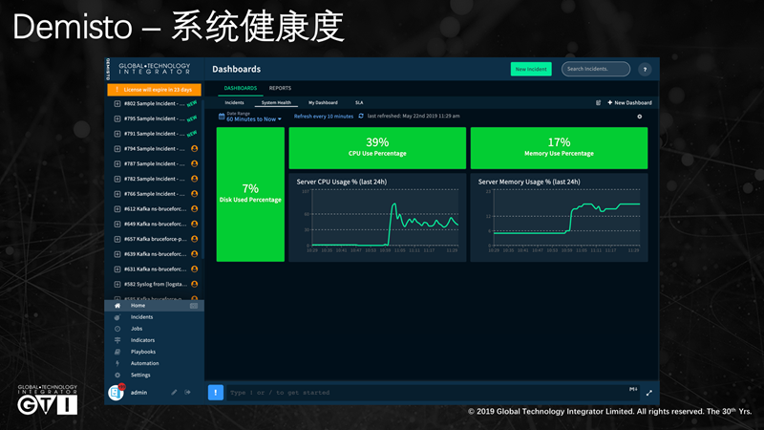Click owner avatar on #612 Kafka incident
Viewport: 764px width, 430px height.
(x=195, y=208)
